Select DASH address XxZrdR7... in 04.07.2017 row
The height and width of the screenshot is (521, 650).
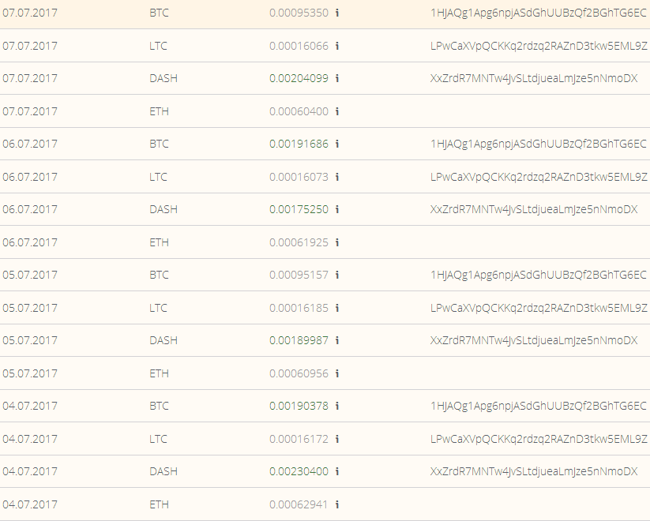click(534, 472)
